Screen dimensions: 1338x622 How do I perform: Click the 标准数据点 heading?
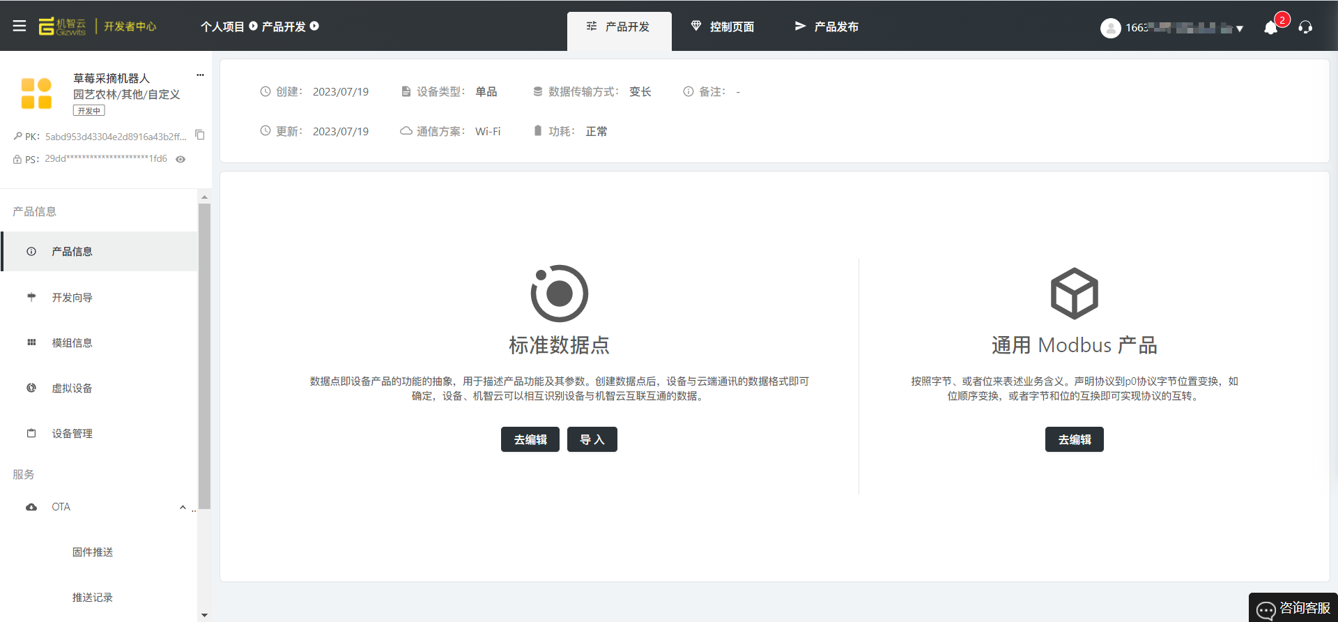tap(560, 345)
